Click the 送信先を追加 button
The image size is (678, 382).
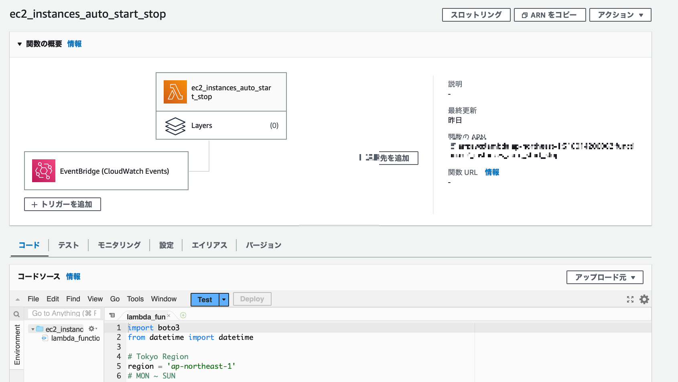coord(389,158)
